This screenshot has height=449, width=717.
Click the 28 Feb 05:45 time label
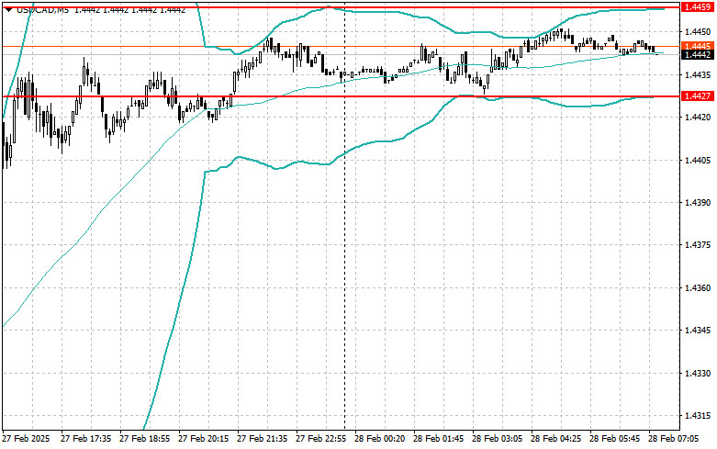614,439
